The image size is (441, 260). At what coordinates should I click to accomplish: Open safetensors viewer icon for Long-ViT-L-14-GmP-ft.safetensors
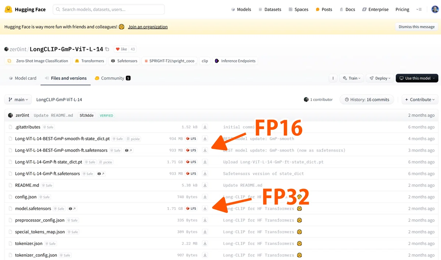pyautogui.click(x=101, y=174)
